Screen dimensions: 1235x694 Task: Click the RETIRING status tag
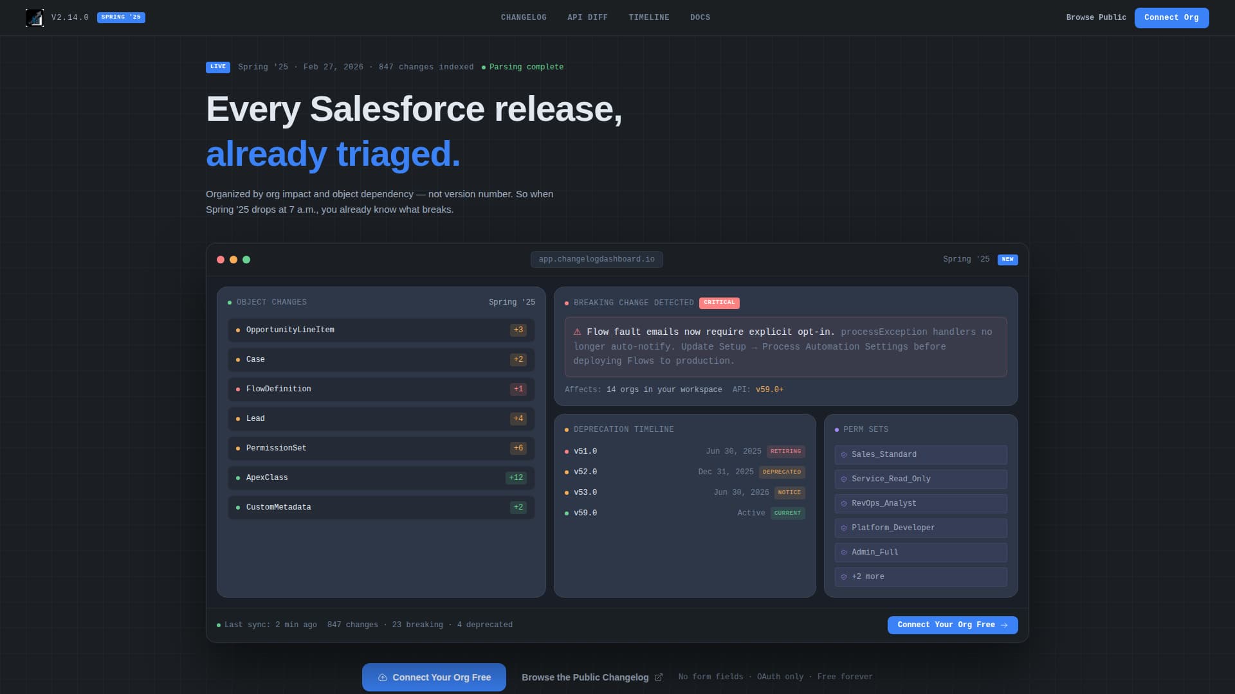tap(786, 452)
